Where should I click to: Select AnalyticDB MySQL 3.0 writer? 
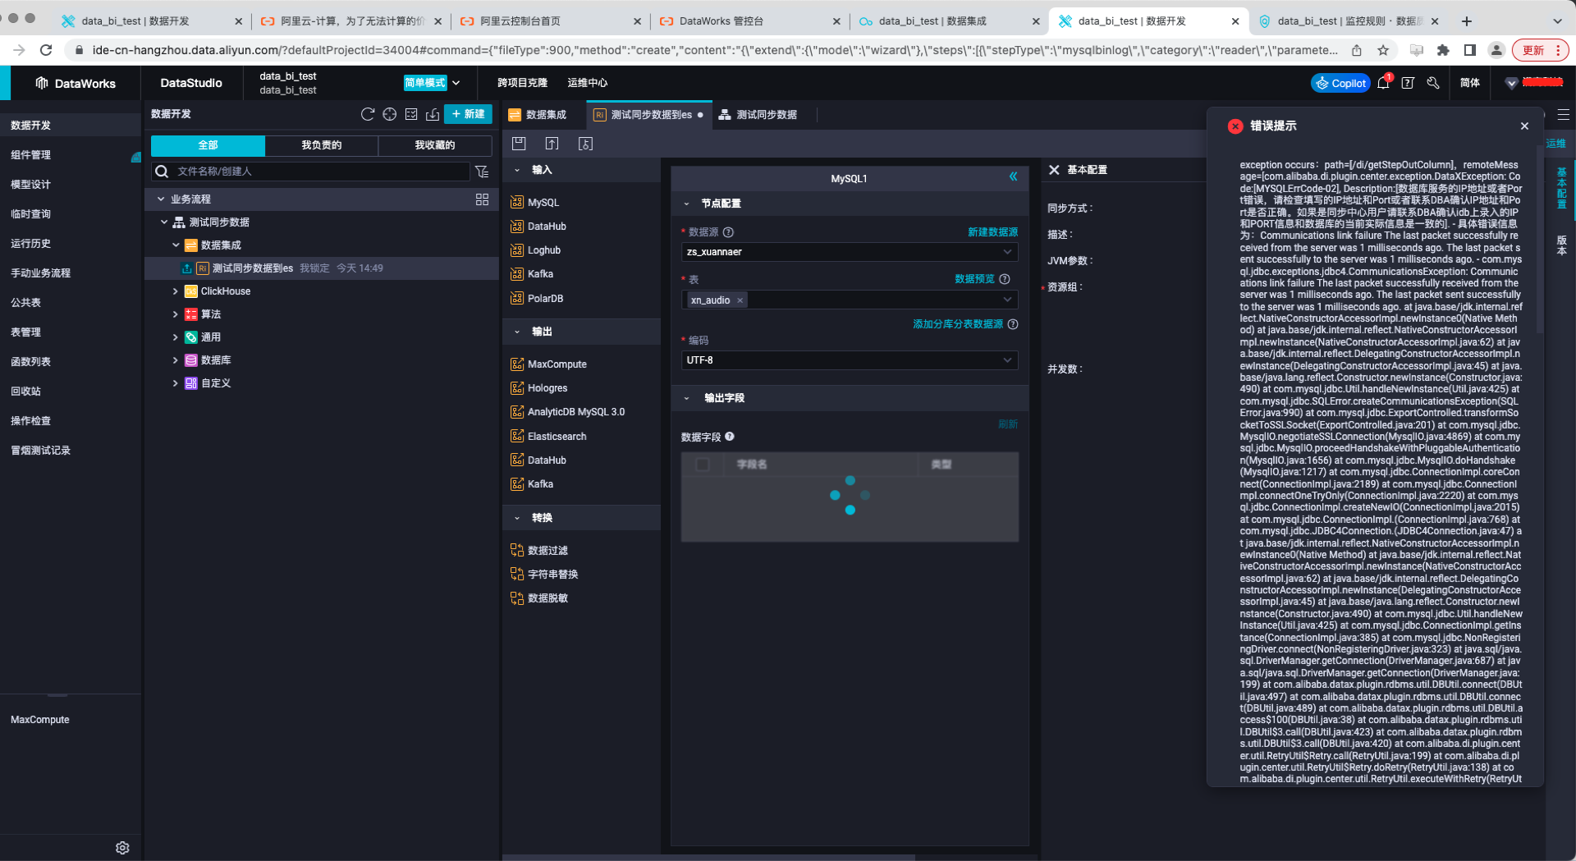click(x=567, y=412)
